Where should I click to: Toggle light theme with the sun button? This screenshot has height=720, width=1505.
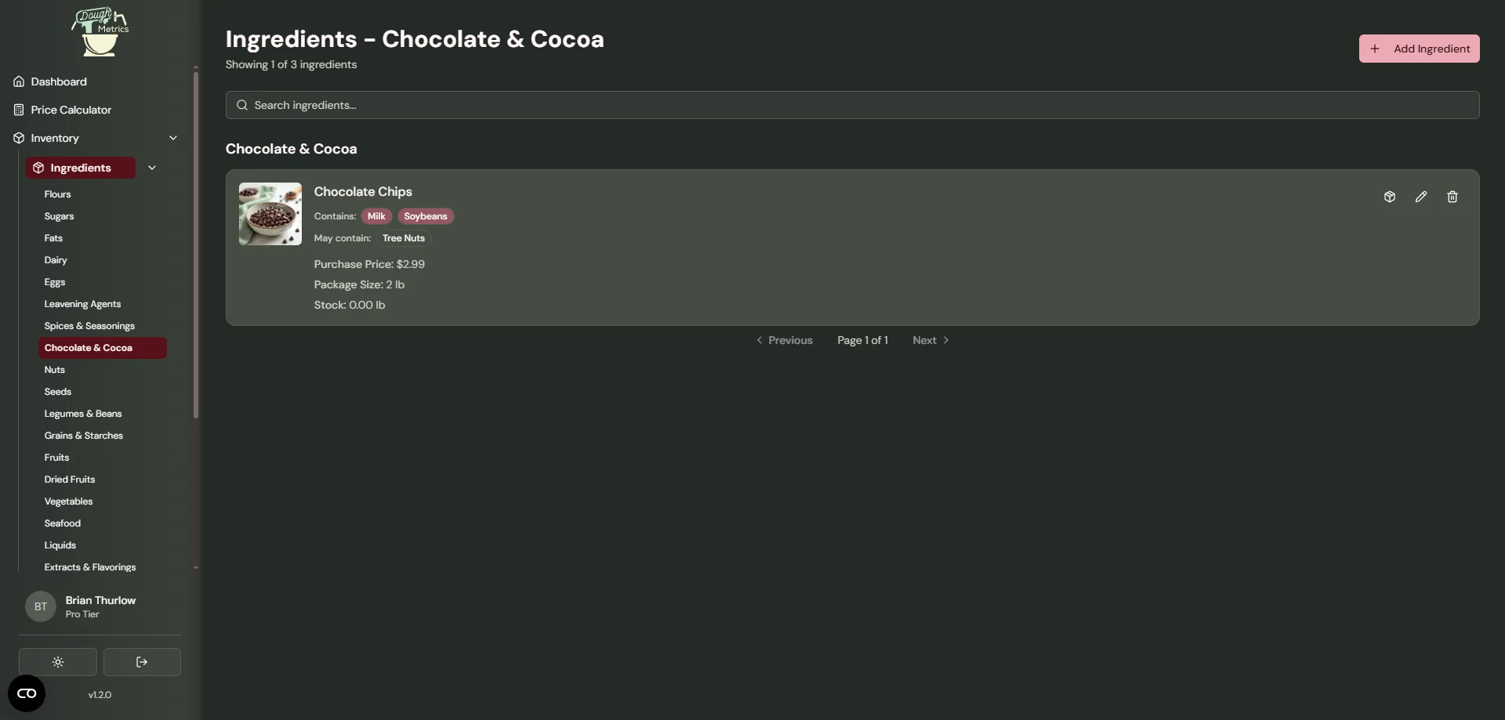pyautogui.click(x=58, y=662)
